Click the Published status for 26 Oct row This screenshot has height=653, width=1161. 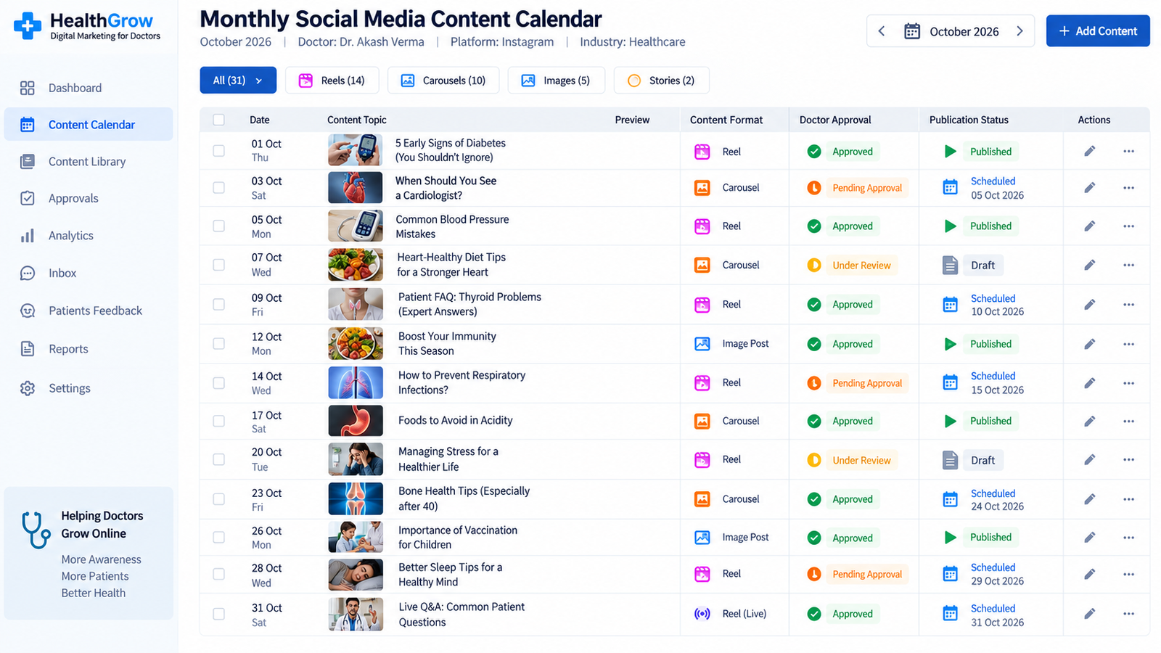[x=990, y=538]
